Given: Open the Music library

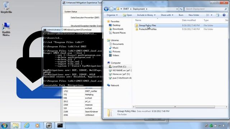Looking at the screenshot, I should coord(115,48).
